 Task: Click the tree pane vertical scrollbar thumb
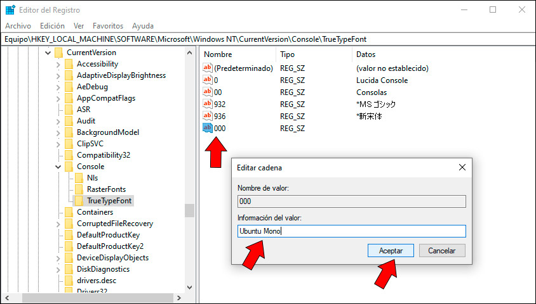click(x=189, y=211)
